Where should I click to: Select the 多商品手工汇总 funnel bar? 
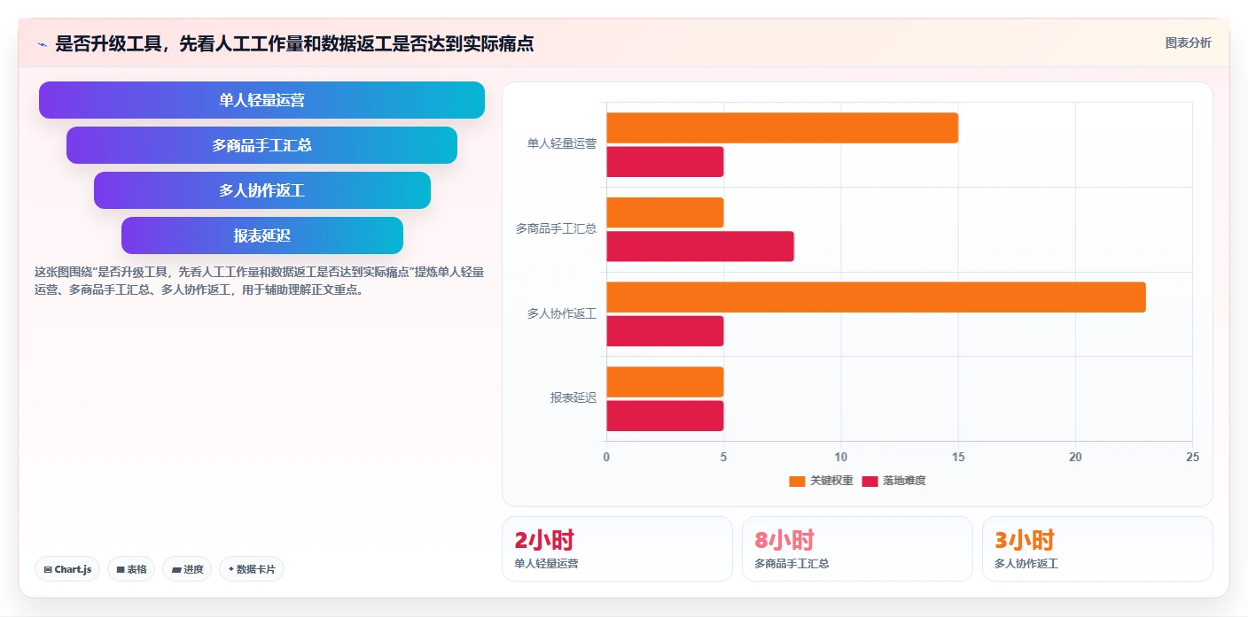261,145
